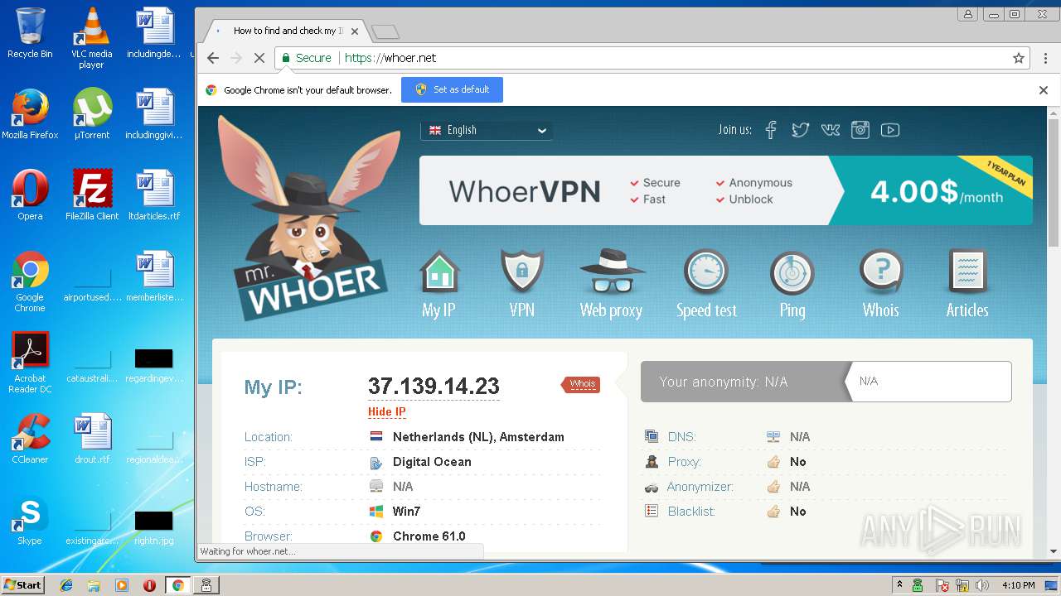This screenshot has width=1061, height=596.
Task: Launch CCleaner desktop shortcut
Action: [30, 439]
